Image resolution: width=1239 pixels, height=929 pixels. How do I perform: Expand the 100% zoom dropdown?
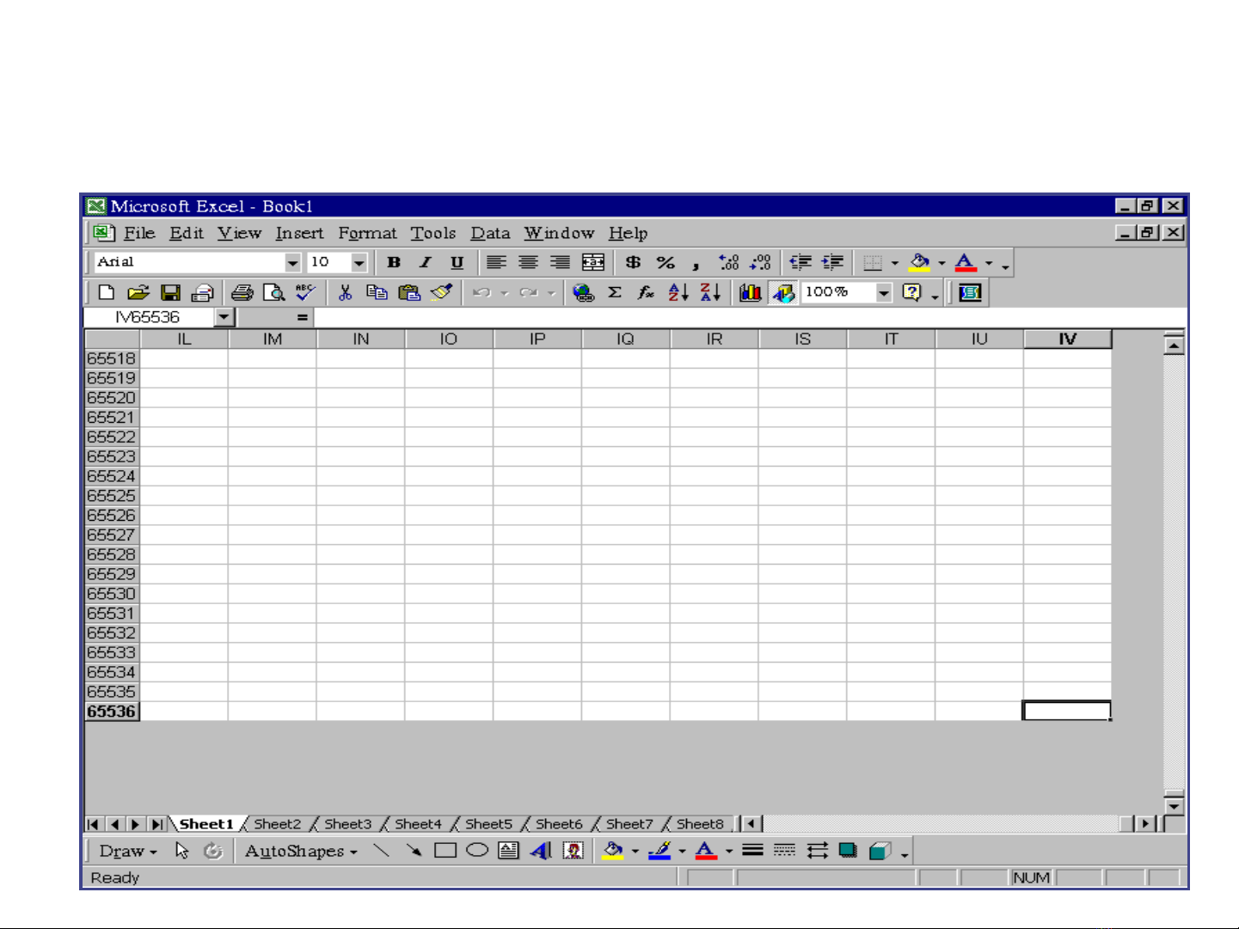click(x=883, y=293)
